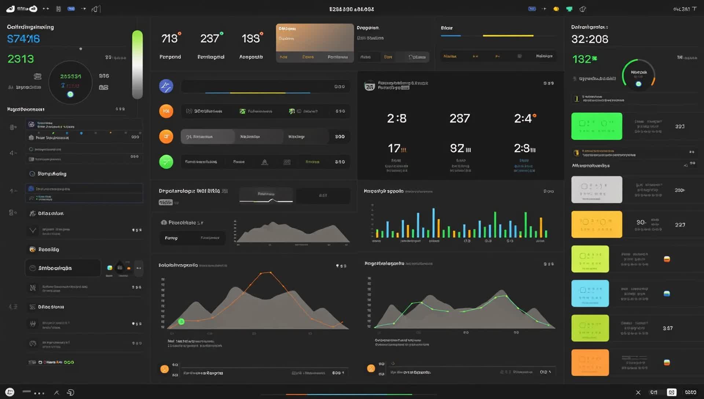Toggle the small switch beside the cyan card

click(667, 294)
